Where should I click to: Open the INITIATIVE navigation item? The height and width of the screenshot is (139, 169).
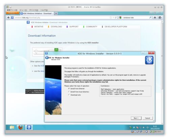pos(38,27)
